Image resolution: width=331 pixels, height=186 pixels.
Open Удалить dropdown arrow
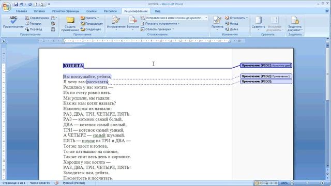click(x=98, y=18)
